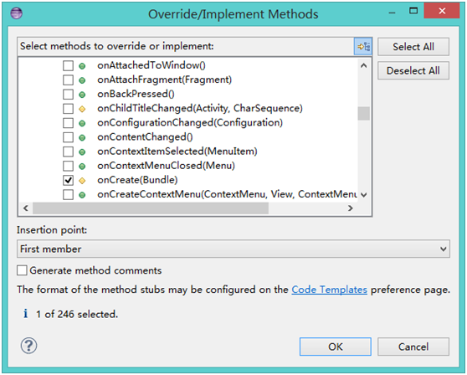Click the Cancel button

click(x=413, y=347)
